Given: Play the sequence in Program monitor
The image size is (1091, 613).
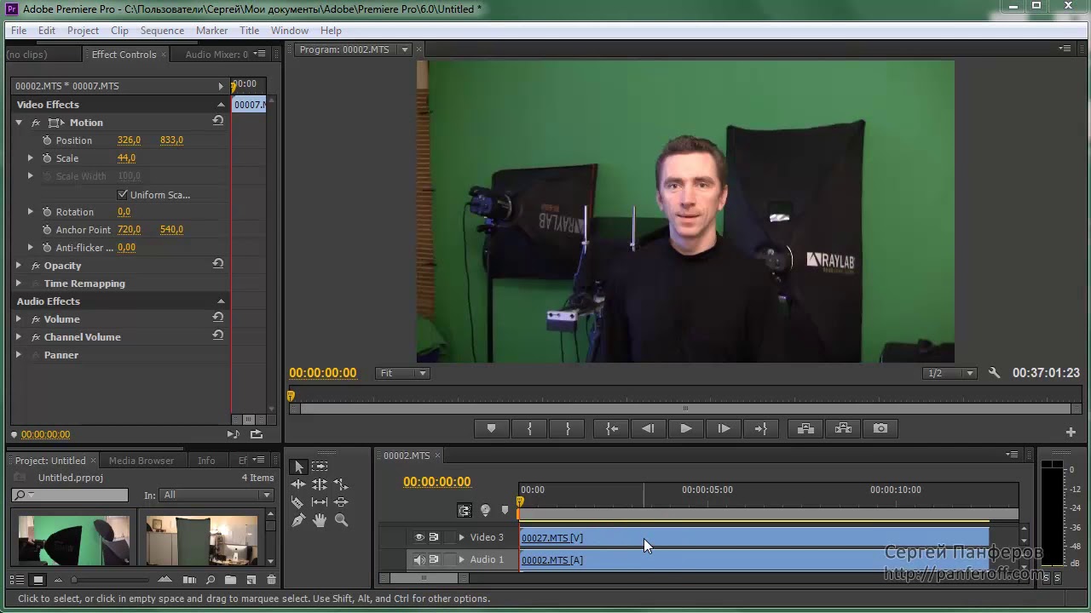Looking at the screenshot, I should point(685,429).
